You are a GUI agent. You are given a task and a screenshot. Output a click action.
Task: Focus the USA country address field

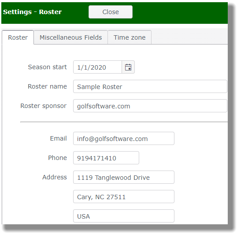pos(124,216)
